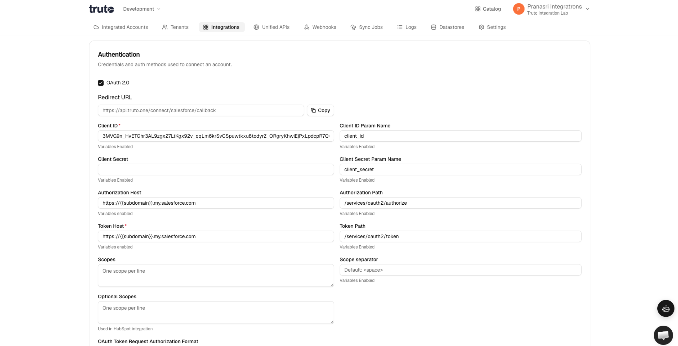Click the Scope separator field
678x346 pixels.
(x=460, y=270)
